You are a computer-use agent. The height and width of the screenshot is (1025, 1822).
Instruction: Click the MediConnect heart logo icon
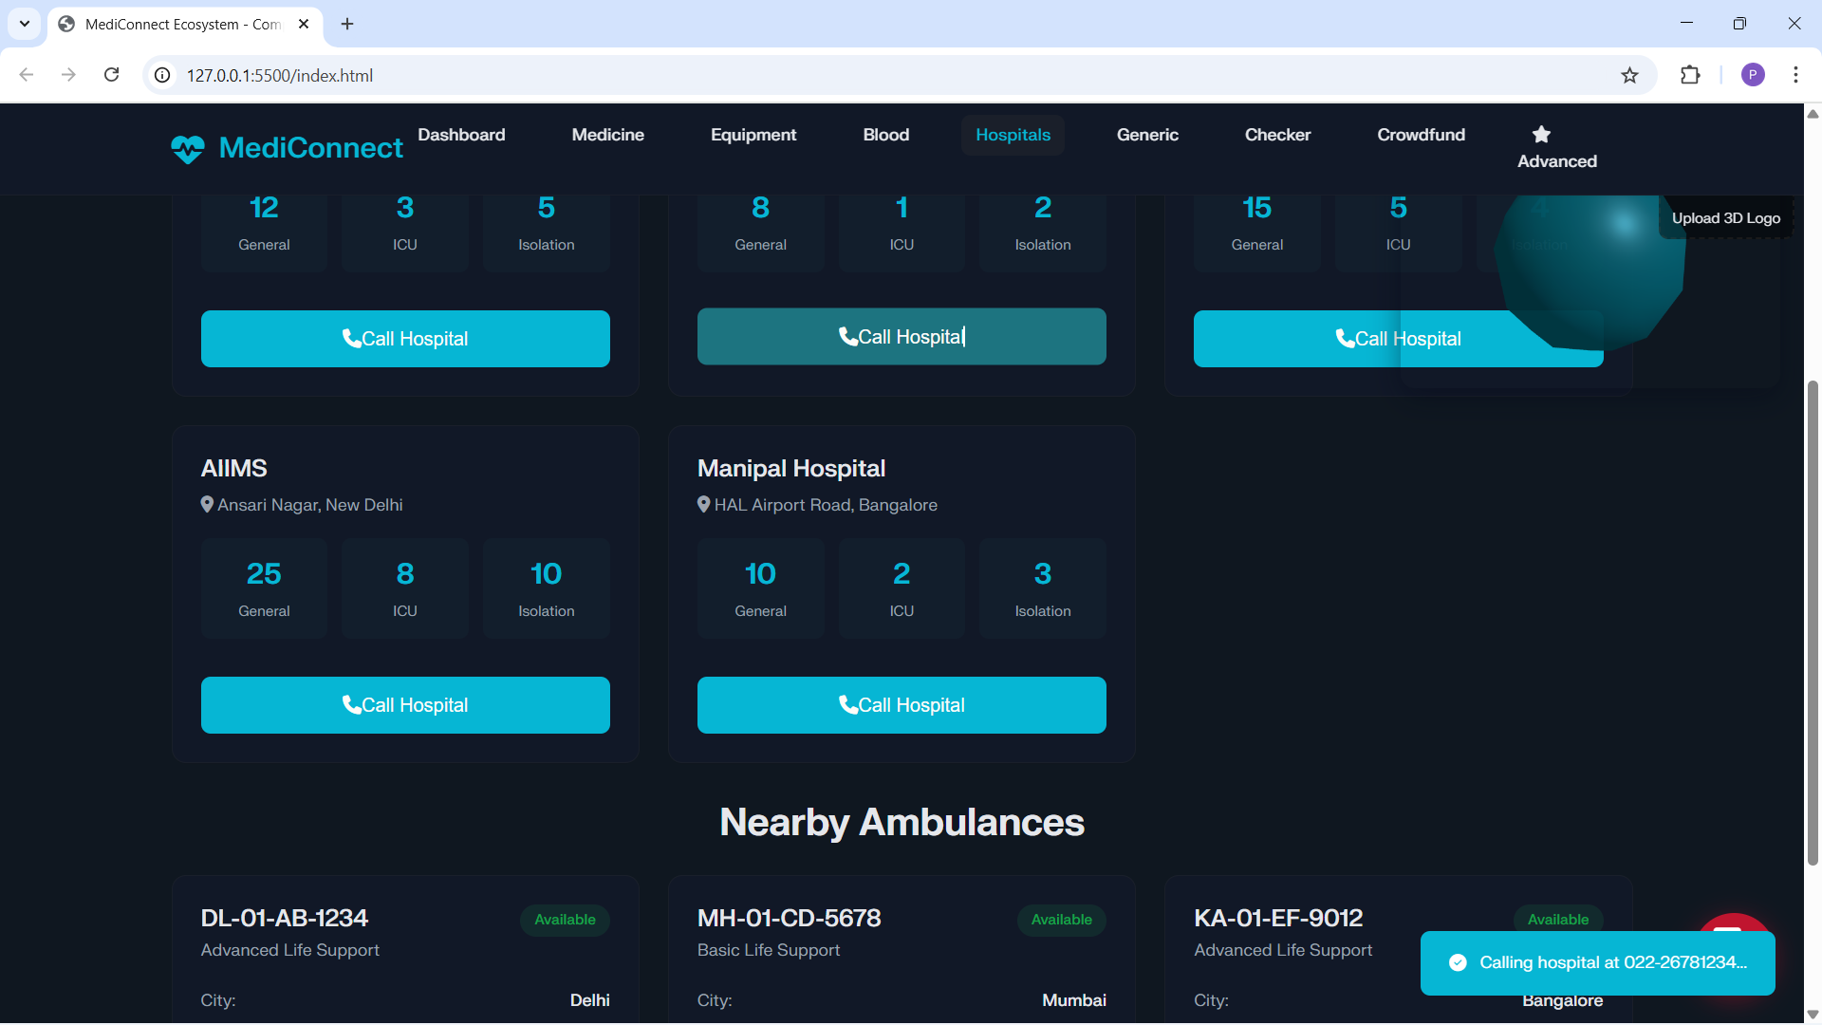pos(187,148)
